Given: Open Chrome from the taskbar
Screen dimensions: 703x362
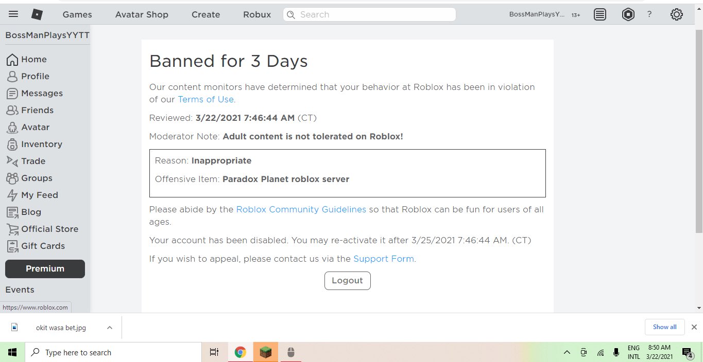Looking at the screenshot, I should click(240, 352).
